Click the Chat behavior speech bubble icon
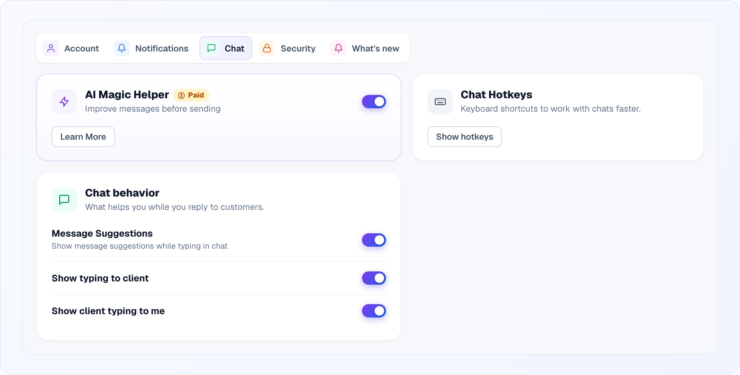The height and width of the screenshot is (375, 740). point(64,200)
